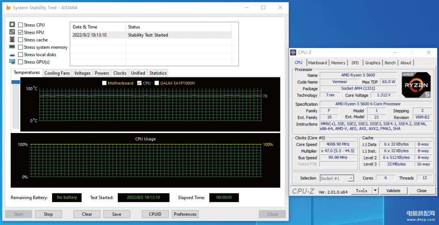This screenshot has height=225, width=439.
Task: Click the Level 3 cache value 32 MBytes
Action: click(396, 164)
